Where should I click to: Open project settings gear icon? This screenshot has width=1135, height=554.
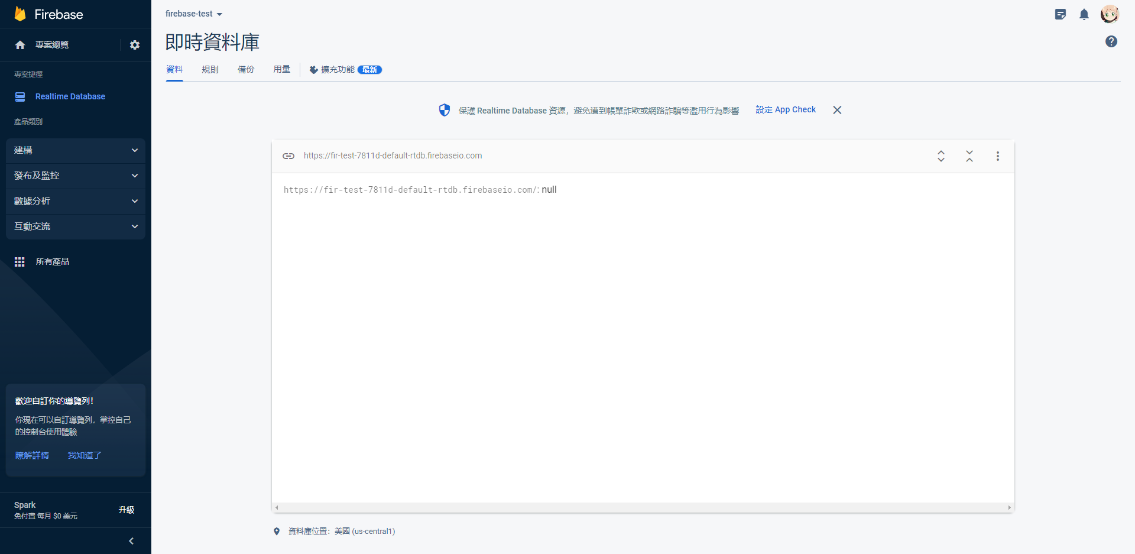[x=135, y=45]
